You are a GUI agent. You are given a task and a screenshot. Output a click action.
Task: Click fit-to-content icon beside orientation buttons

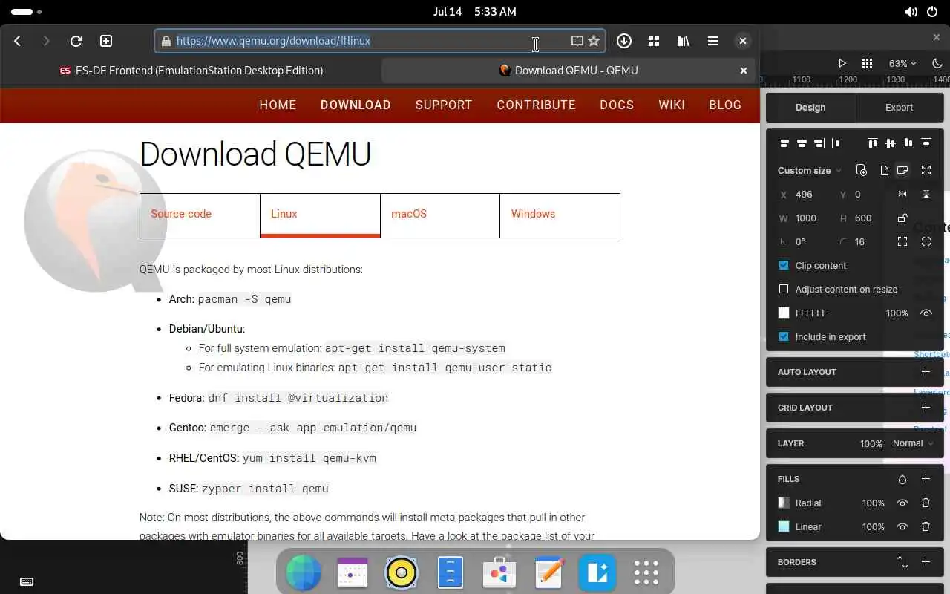click(926, 170)
